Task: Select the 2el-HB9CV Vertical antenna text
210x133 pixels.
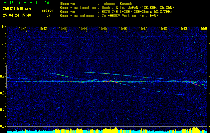Action: click(130, 16)
